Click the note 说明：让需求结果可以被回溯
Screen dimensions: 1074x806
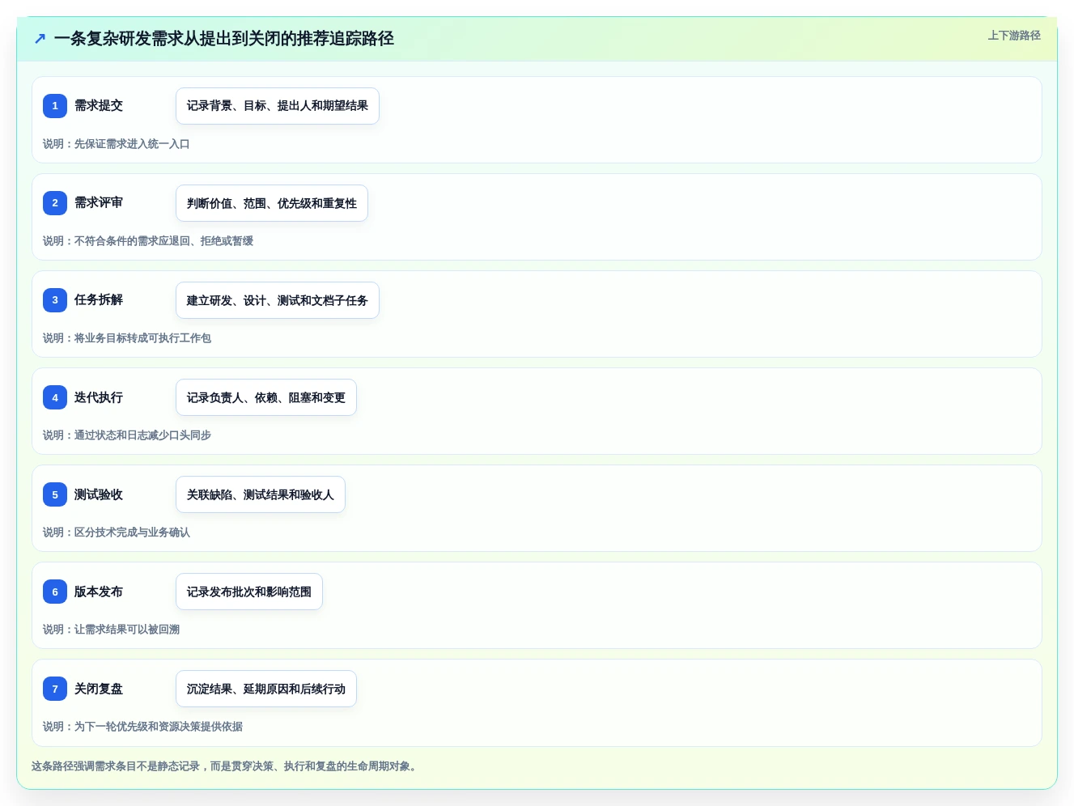pos(111,630)
